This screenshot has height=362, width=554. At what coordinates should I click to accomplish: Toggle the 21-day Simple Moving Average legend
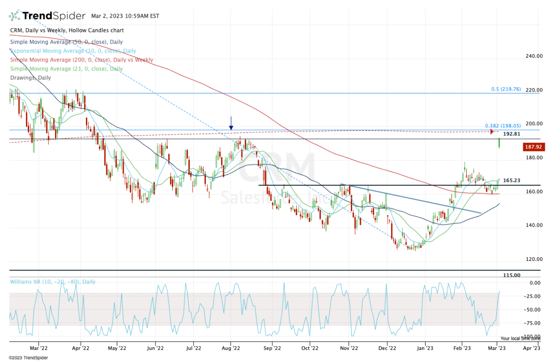(66, 69)
